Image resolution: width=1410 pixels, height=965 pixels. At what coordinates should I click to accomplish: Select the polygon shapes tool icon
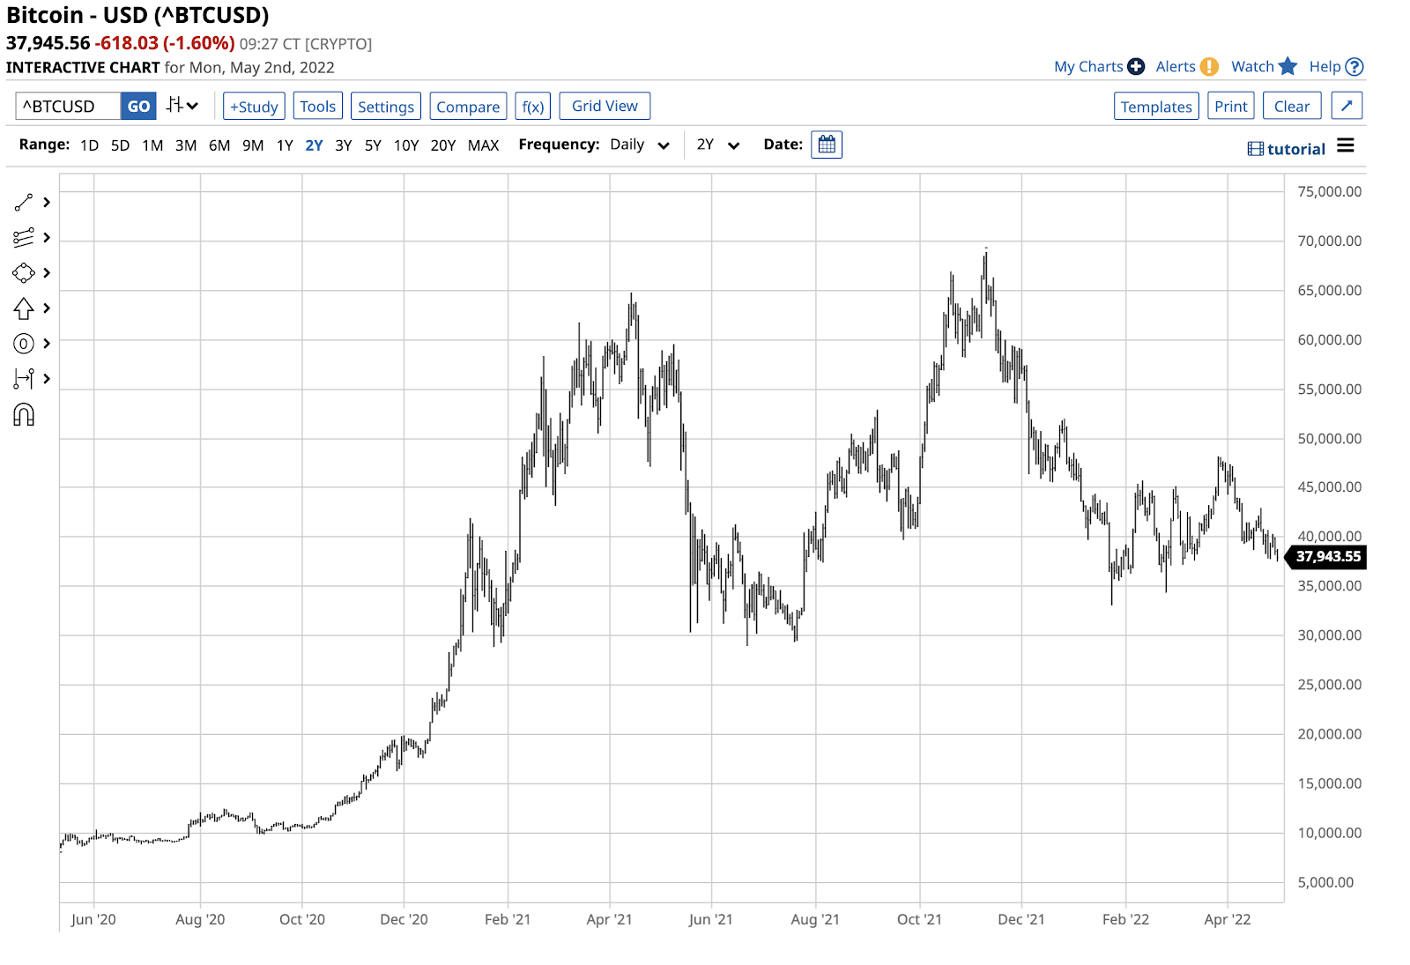coord(23,273)
